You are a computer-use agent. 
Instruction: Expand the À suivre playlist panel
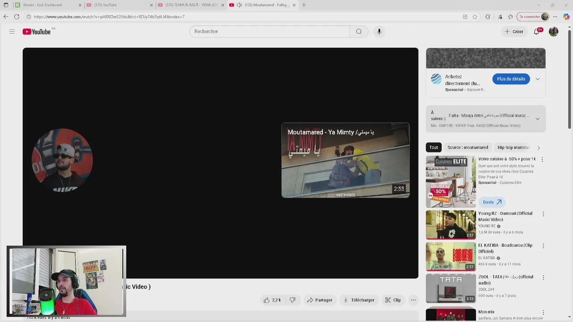point(538,119)
